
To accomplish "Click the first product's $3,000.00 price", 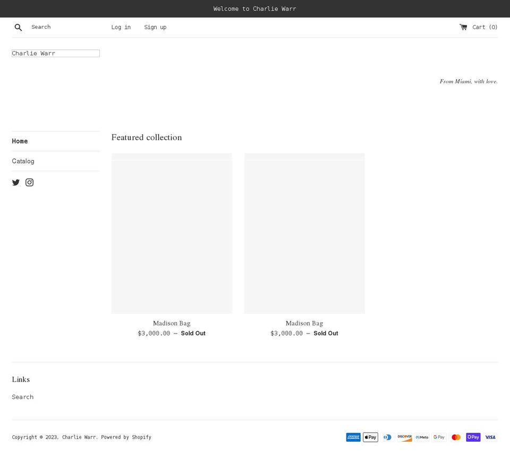I will click(x=154, y=333).
